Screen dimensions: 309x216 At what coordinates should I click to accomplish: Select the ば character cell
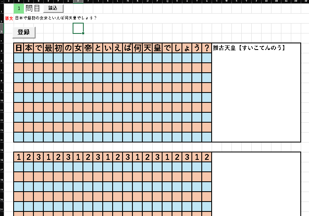click(x=128, y=48)
